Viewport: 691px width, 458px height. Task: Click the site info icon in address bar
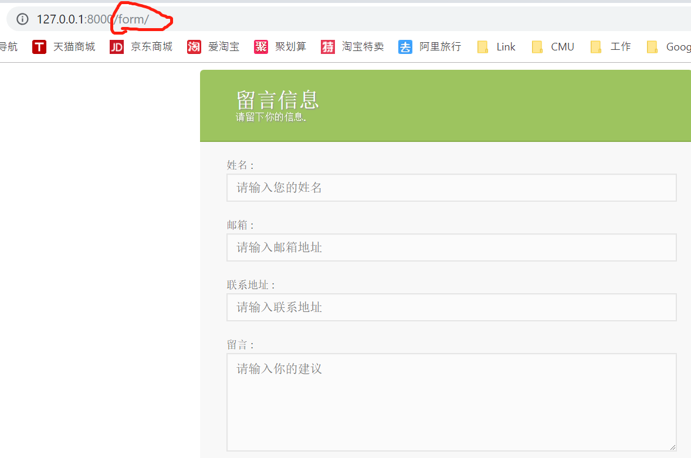tap(22, 19)
